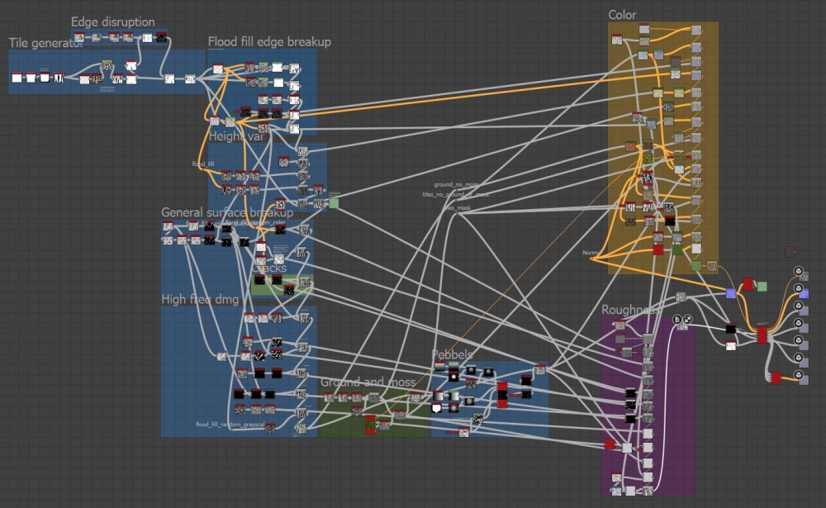Select the dark green node in Color frame
826x508 pixels.
[677, 249]
